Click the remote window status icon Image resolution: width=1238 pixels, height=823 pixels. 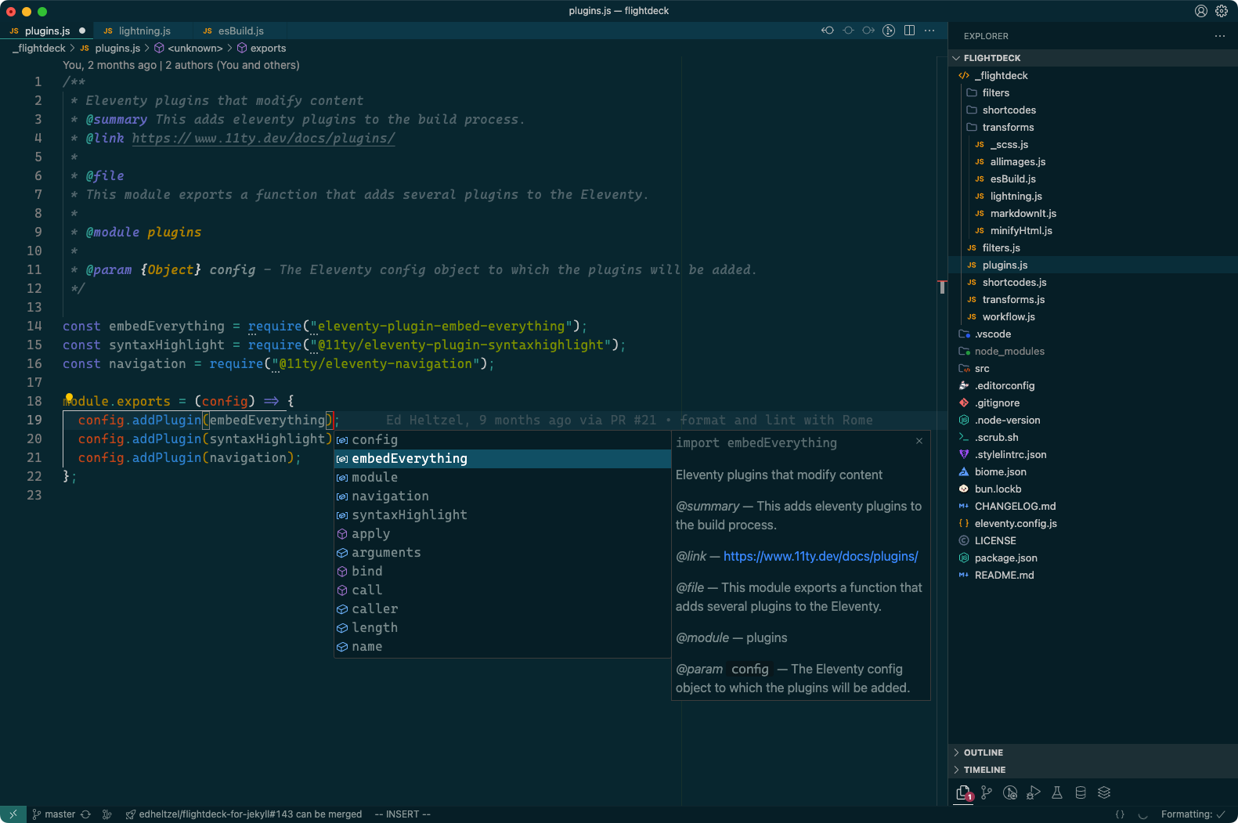point(13,814)
